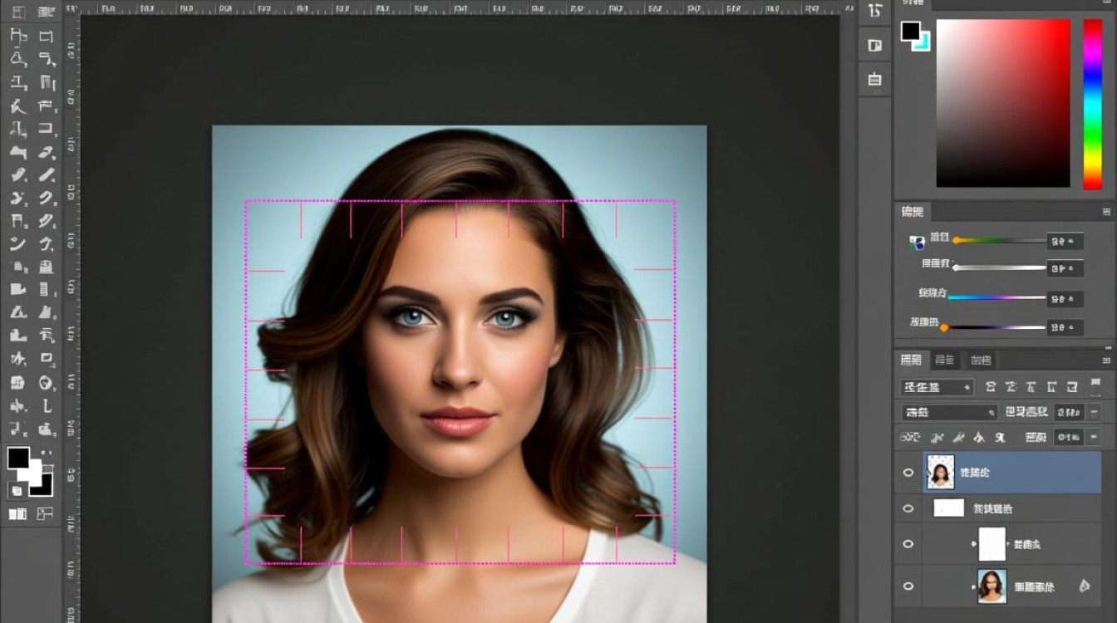Select the first tool in the toolbox's top row
This screenshot has width=1117, height=623.
tap(18, 12)
